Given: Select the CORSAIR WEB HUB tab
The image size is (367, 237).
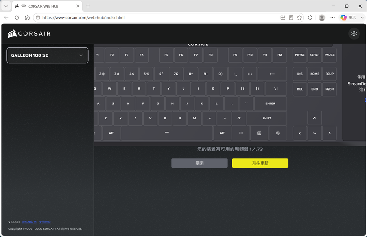Looking at the screenshot, I should (x=47, y=6).
